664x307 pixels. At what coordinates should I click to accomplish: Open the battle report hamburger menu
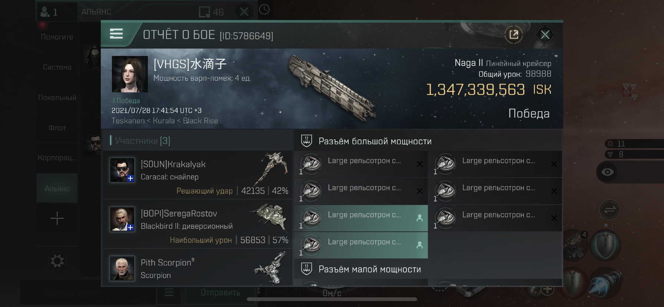pyautogui.click(x=116, y=34)
